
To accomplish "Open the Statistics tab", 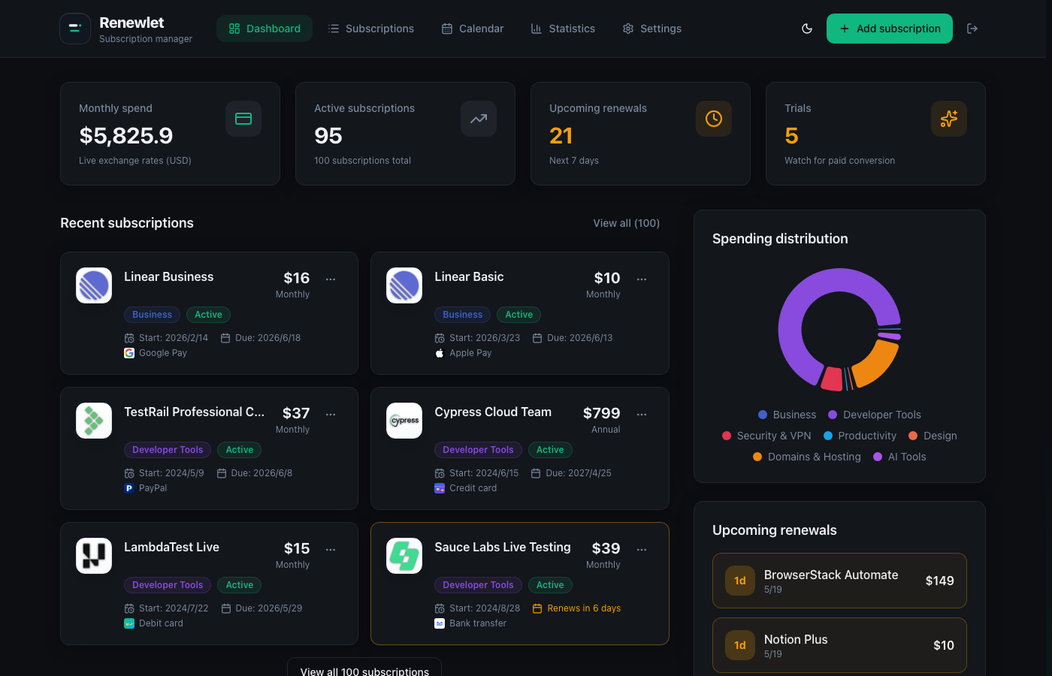I will coord(563,29).
